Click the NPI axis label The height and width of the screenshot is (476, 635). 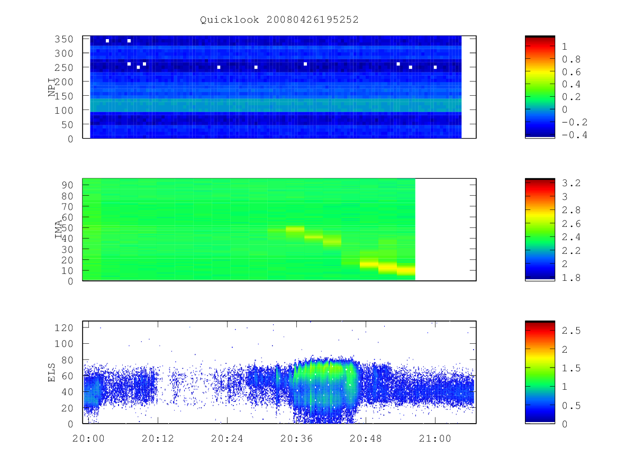pos(52,87)
